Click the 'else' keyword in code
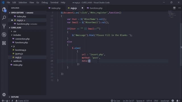Image resolution: width=182 pixels, height=102 pixels. pos(69,42)
